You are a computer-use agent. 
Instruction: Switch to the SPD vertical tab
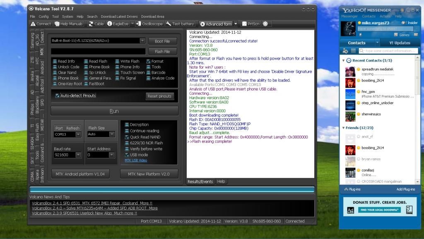[42, 103]
